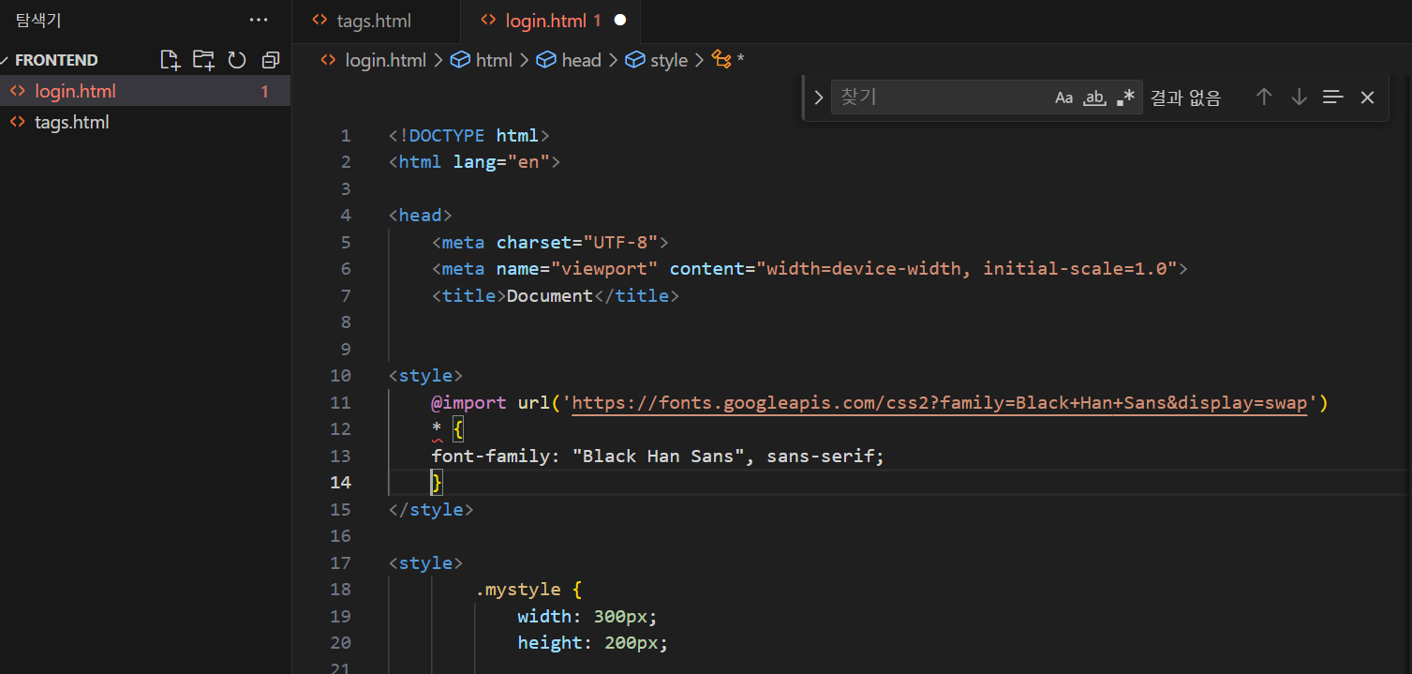This screenshot has width=1412, height=674.
Task: Click the @import keyword on line 11
Action: [468, 403]
